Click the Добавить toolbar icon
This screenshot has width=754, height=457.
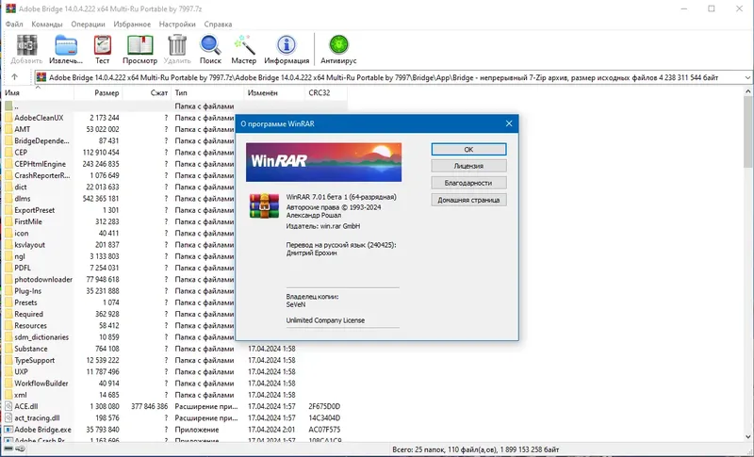coord(27,45)
